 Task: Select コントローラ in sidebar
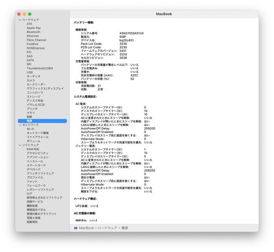point(35,93)
